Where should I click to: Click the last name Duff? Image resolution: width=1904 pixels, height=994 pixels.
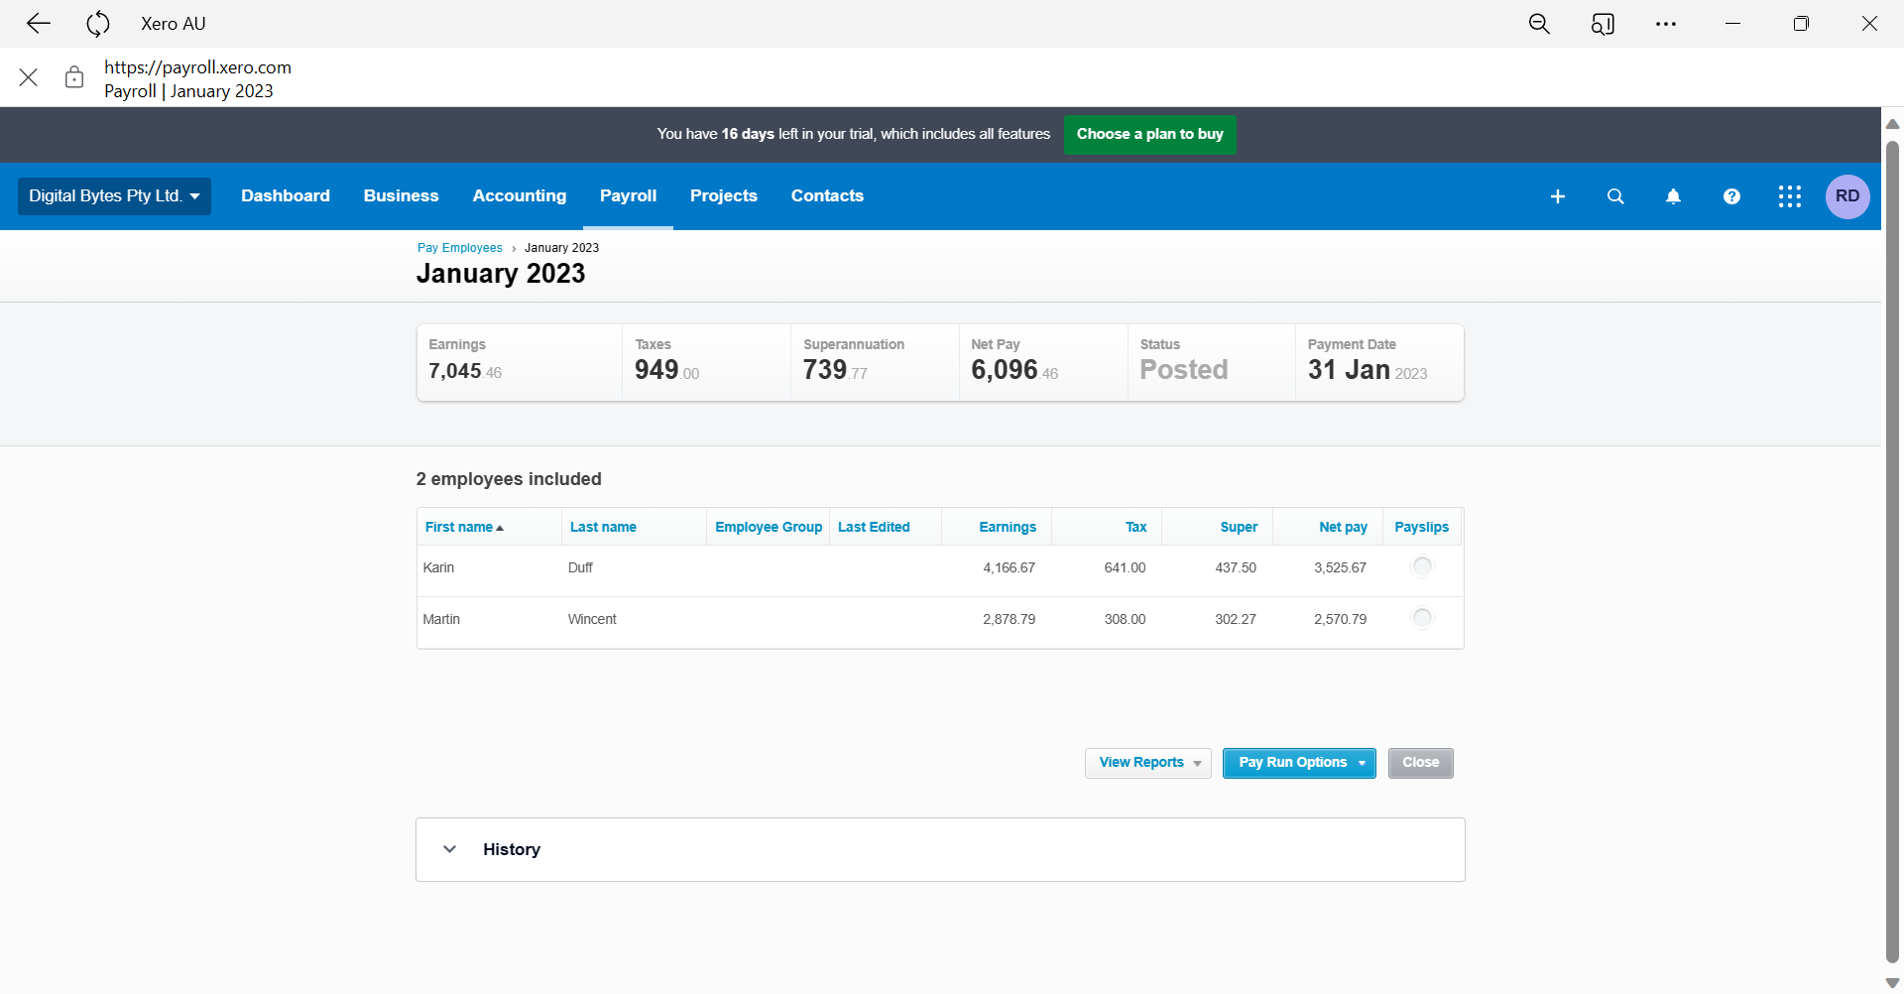tap(580, 567)
